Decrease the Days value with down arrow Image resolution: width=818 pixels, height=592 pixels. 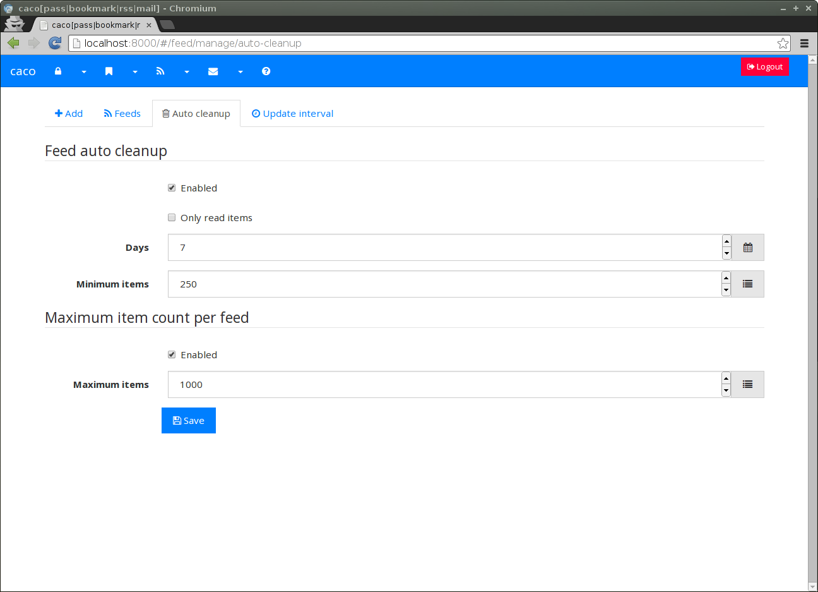(x=726, y=253)
